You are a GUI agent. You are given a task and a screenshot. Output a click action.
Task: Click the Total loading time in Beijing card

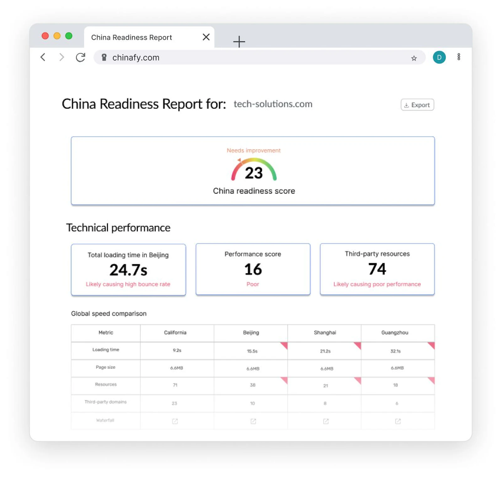point(128,269)
